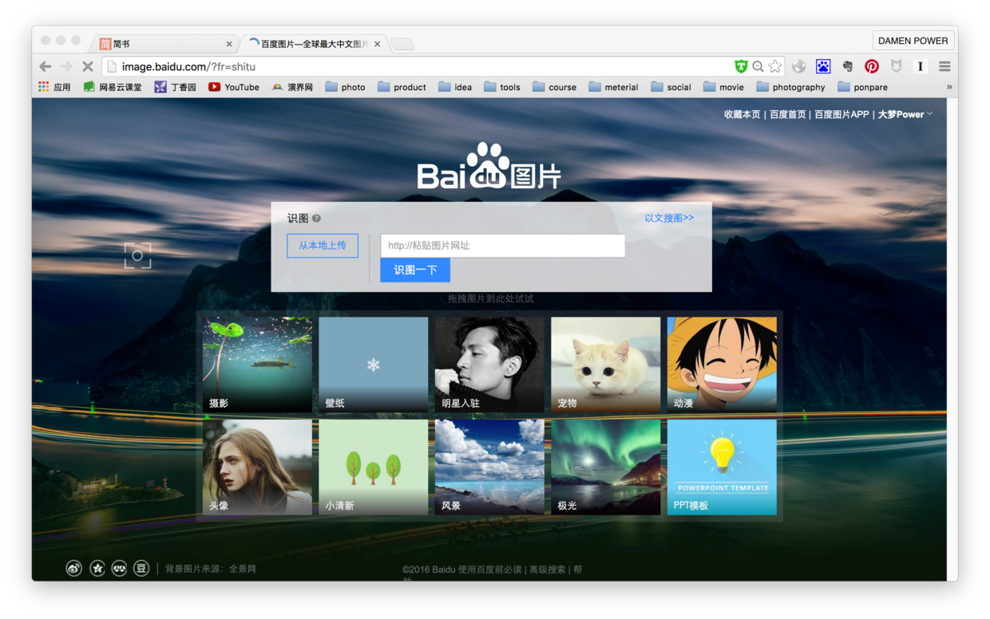990x619 pixels.
Task: Click the image URL input field
Action: point(503,246)
